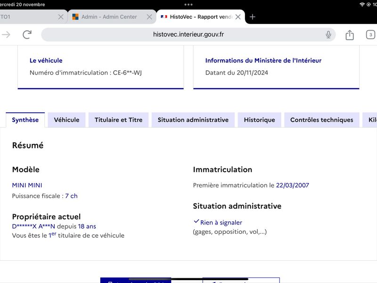Reload the page with the refresh icon

pyautogui.click(x=27, y=34)
